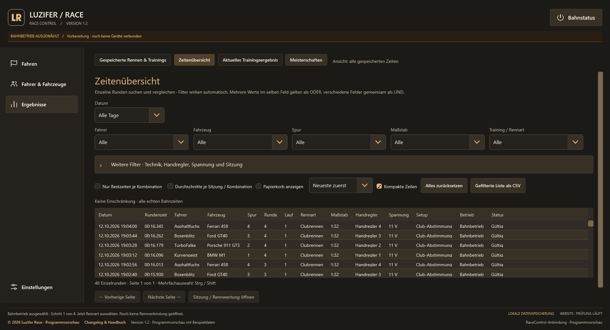
Task: Open Fahren via the flag icon
Action: pos(14,64)
